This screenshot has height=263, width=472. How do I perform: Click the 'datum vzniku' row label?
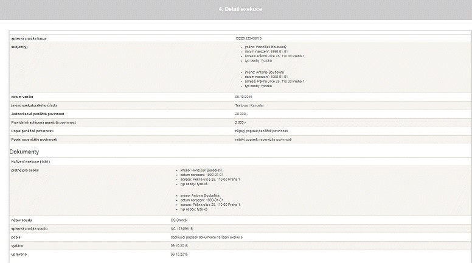point(22,97)
